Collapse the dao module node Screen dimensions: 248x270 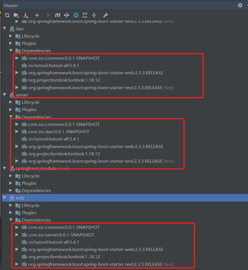5,29
